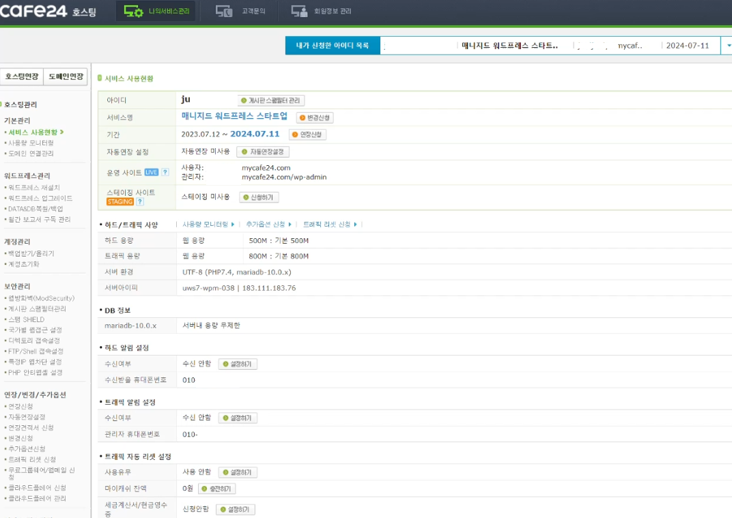Viewport: 732px width, 518px height.
Task: Open DATA&DB복원/백업 in sidebar
Action: click(x=36, y=209)
